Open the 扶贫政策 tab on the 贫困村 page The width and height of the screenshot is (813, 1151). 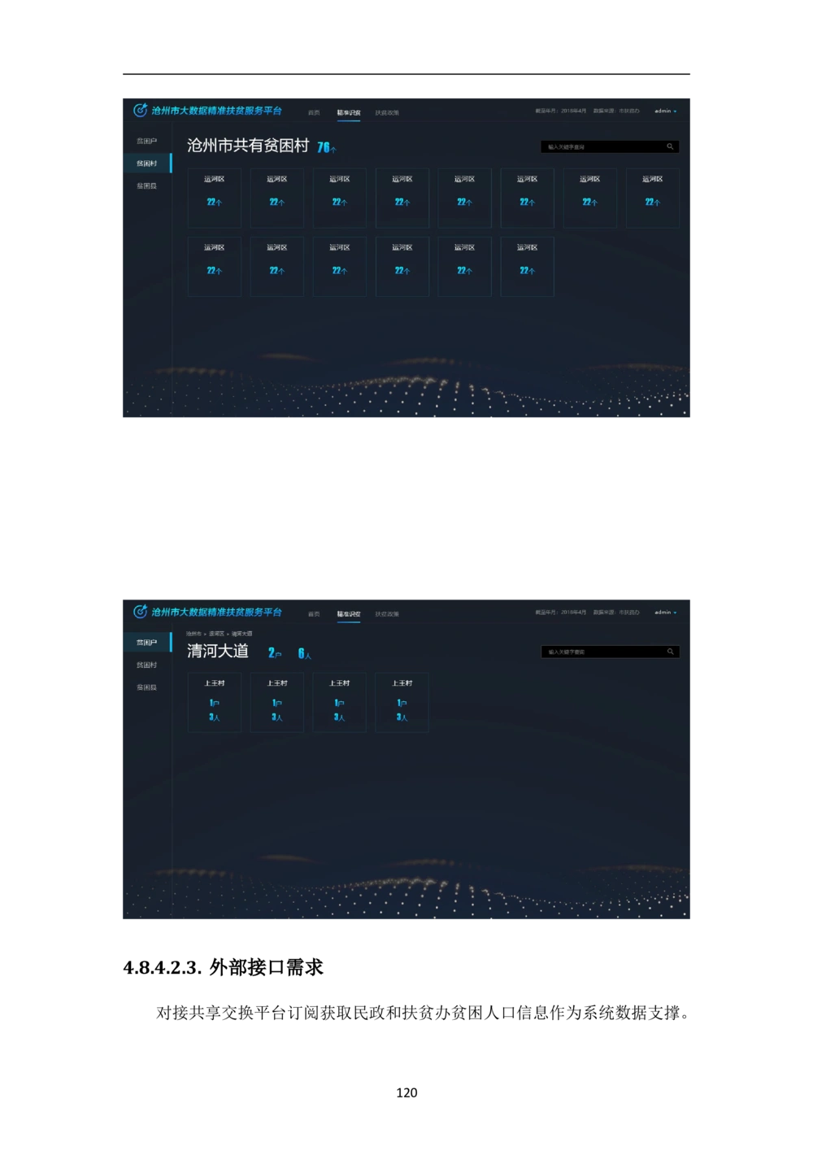(387, 113)
